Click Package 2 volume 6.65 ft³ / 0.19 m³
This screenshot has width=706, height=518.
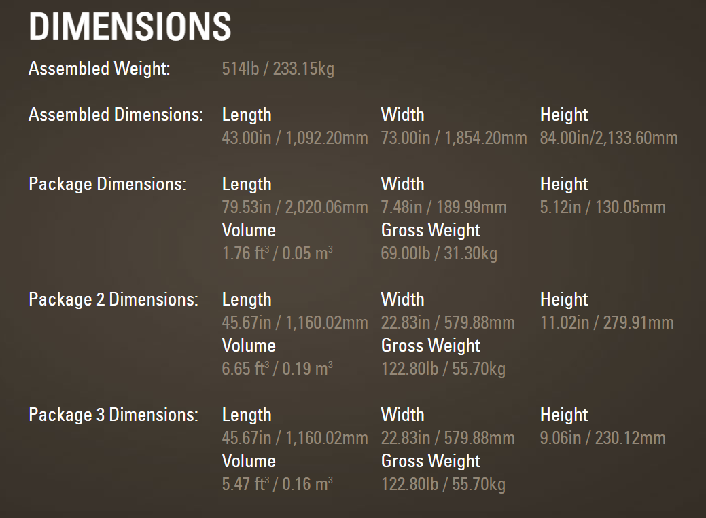tap(277, 369)
